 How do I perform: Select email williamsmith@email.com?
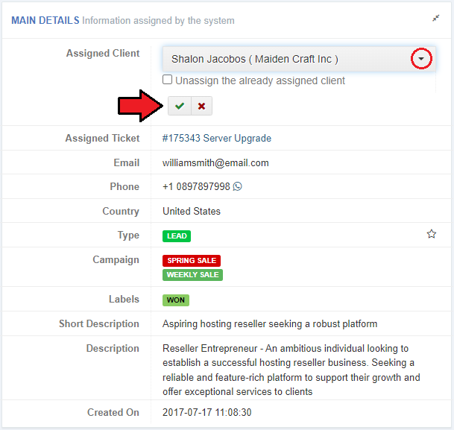coord(215,163)
